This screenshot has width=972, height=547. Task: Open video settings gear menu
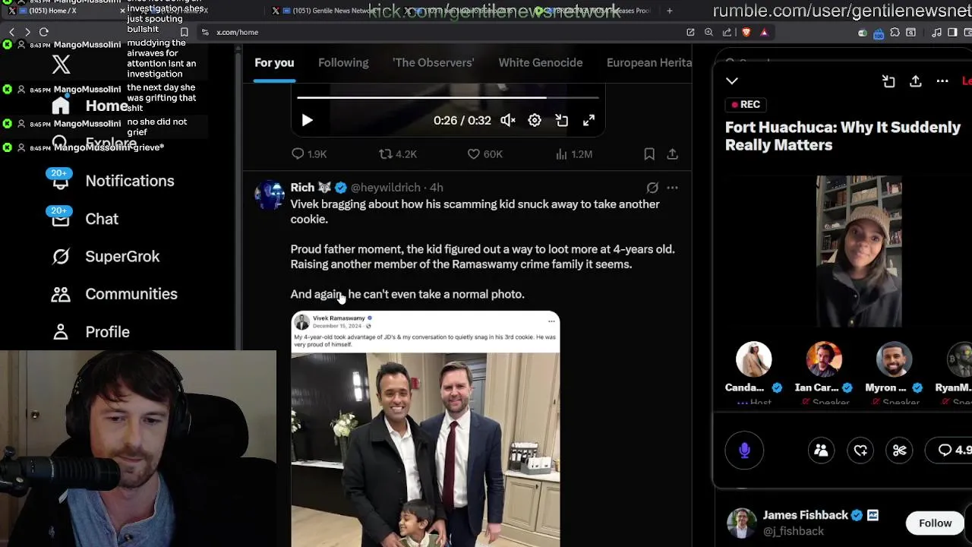tap(535, 120)
